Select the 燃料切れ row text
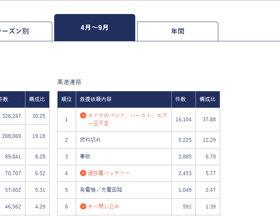 [x=90, y=140]
